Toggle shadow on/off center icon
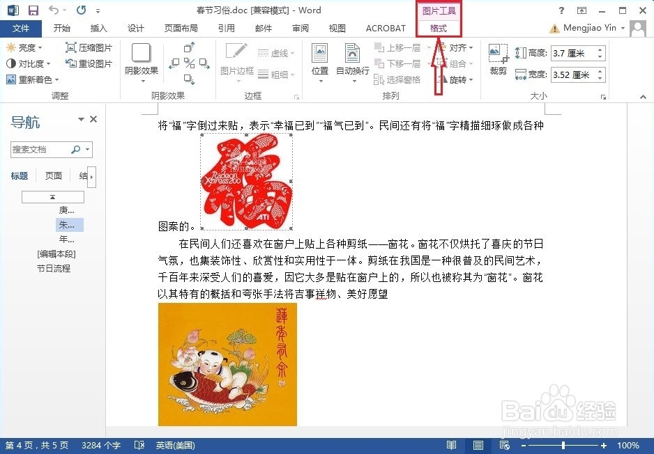 (190, 63)
